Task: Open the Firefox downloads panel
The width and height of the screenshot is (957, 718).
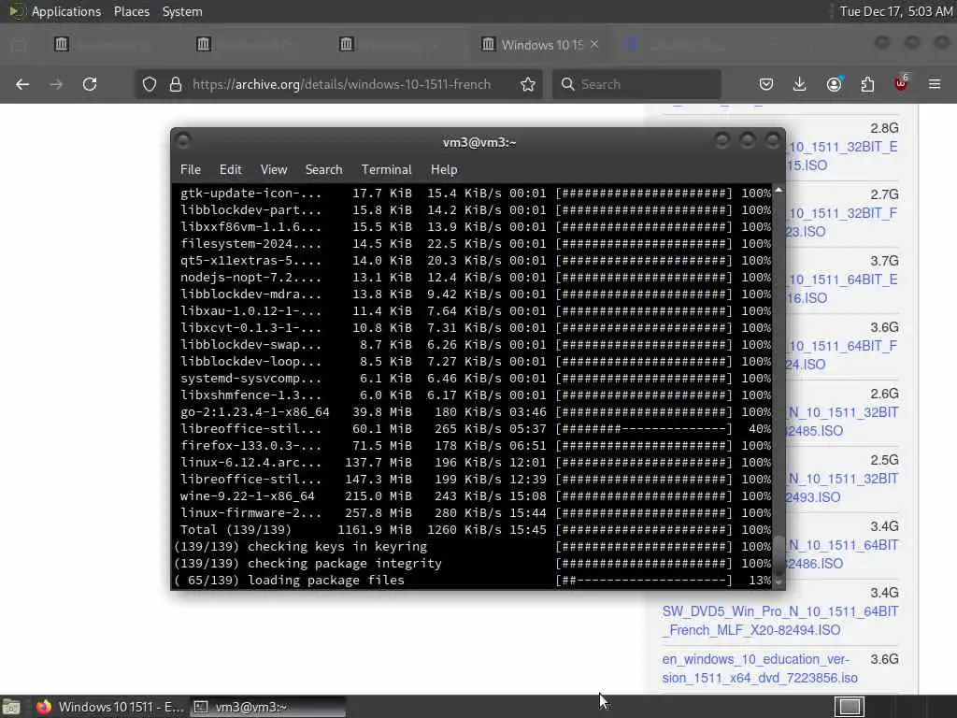Action: [800, 84]
